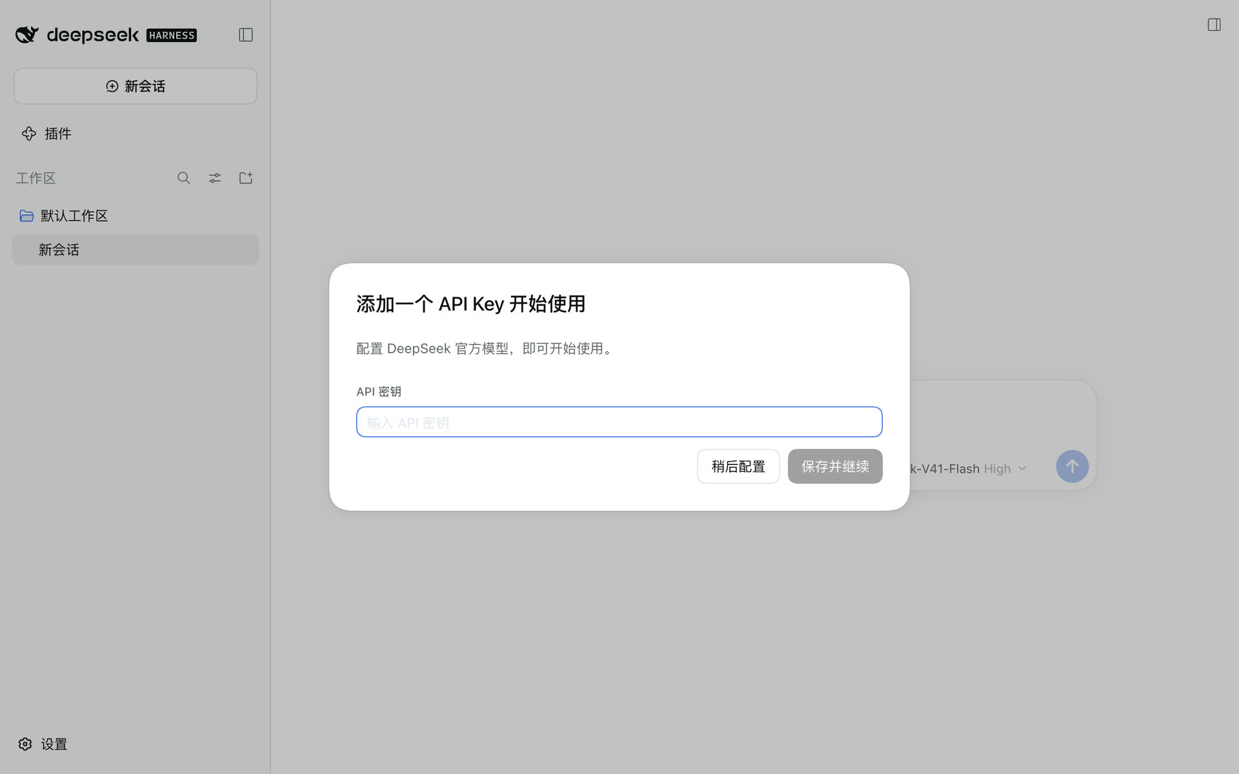Click the 工作区 section label
1239x774 pixels.
(x=36, y=178)
